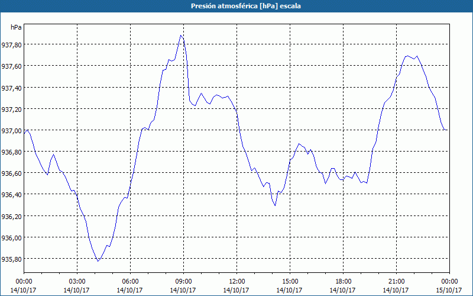The height and width of the screenshot is (296, 473).
Task: Click the 15/10/17 date label
Action: tap(449, 290)
